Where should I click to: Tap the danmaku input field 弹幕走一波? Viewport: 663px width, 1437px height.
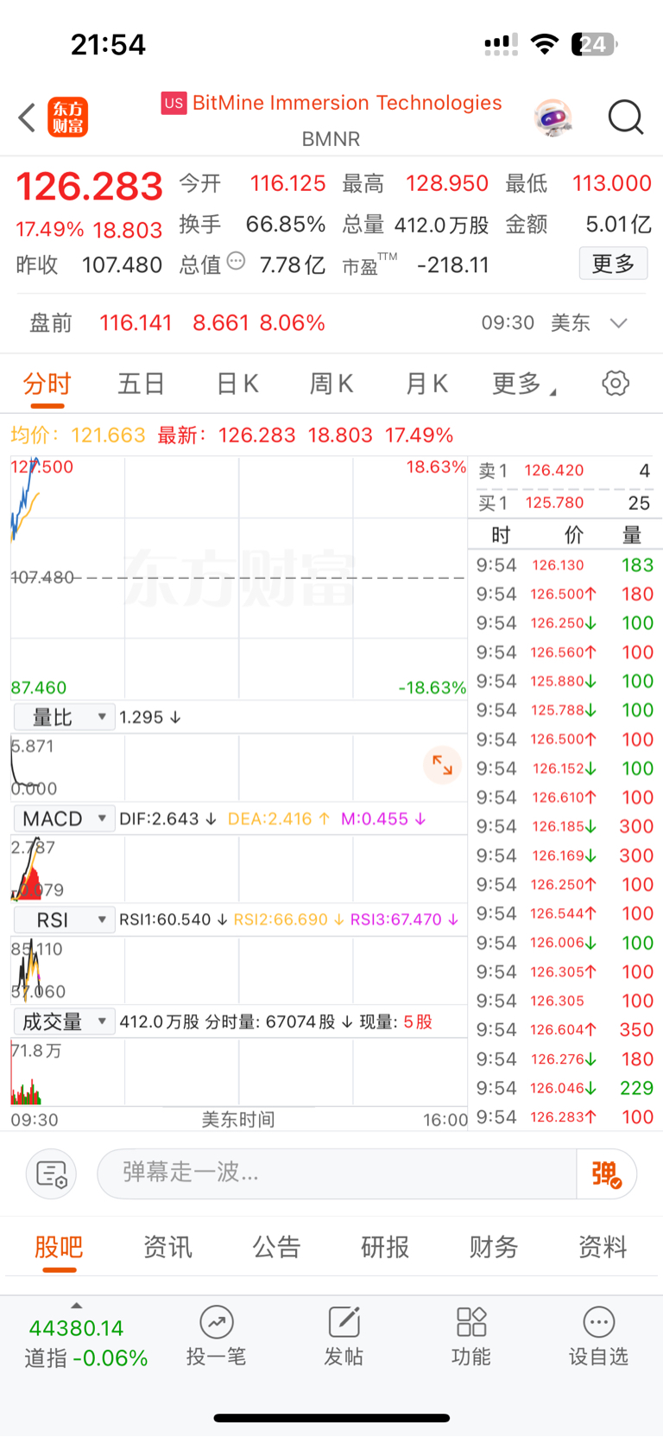click(x=337, y=1173)
